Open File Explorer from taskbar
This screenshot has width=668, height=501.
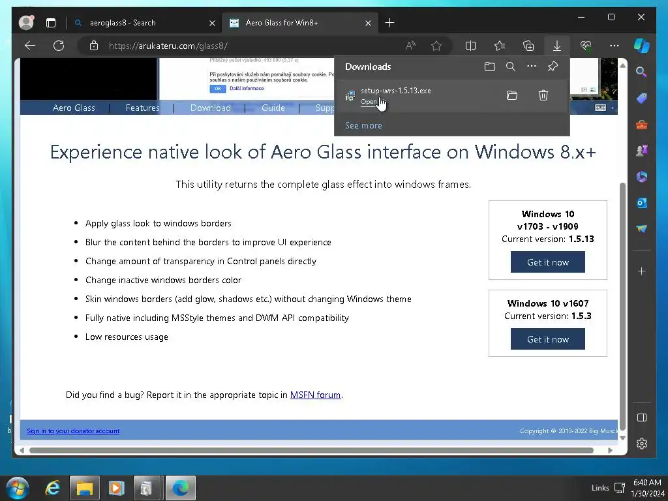[x=84, y=488]
